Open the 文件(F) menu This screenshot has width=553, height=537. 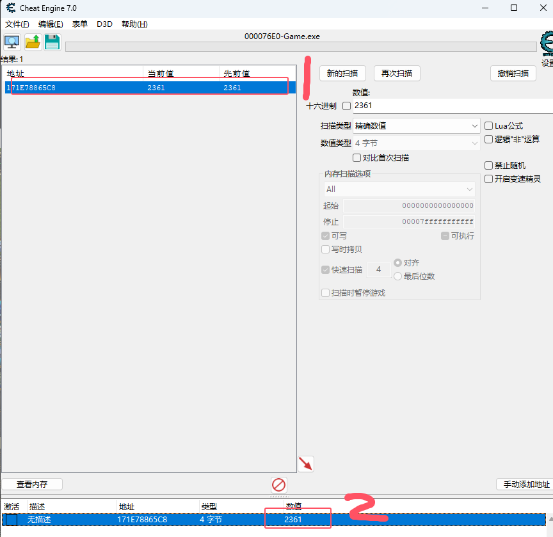(17, 24)
